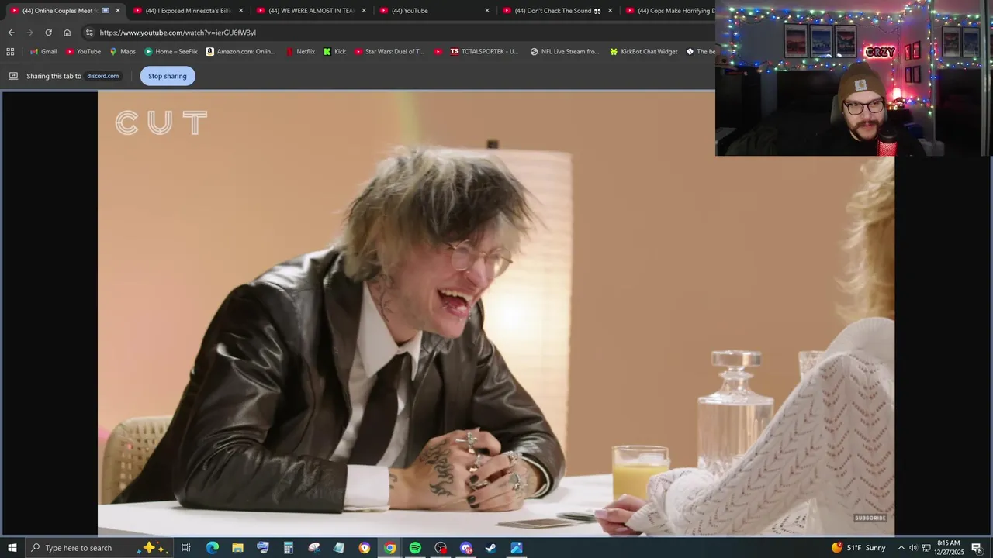
Task: Open the clock showing 8:15 AM
Action: [x=950, y=548]
